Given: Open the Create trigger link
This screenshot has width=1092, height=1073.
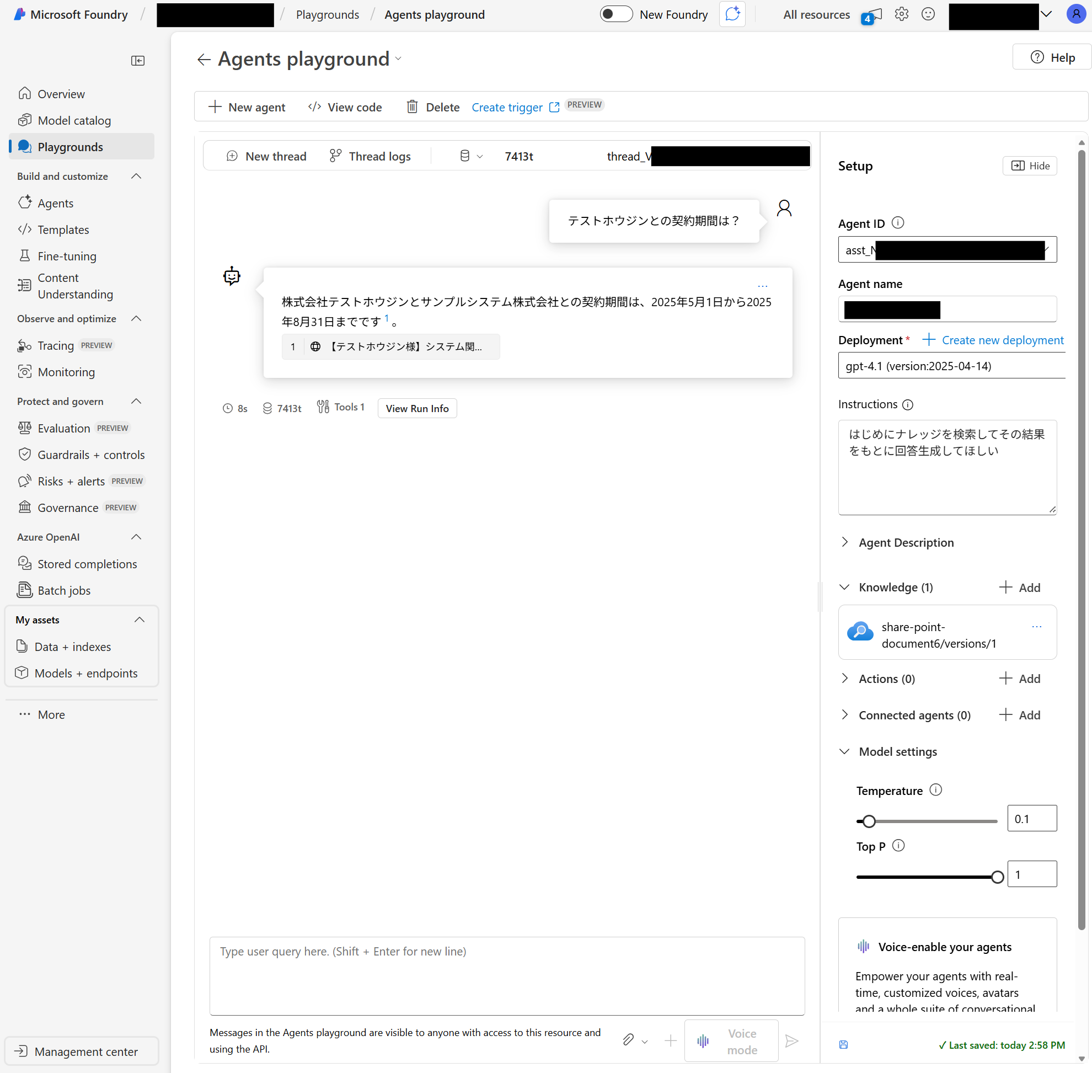Looking at the screenshot, I should (x=515, y=107).
